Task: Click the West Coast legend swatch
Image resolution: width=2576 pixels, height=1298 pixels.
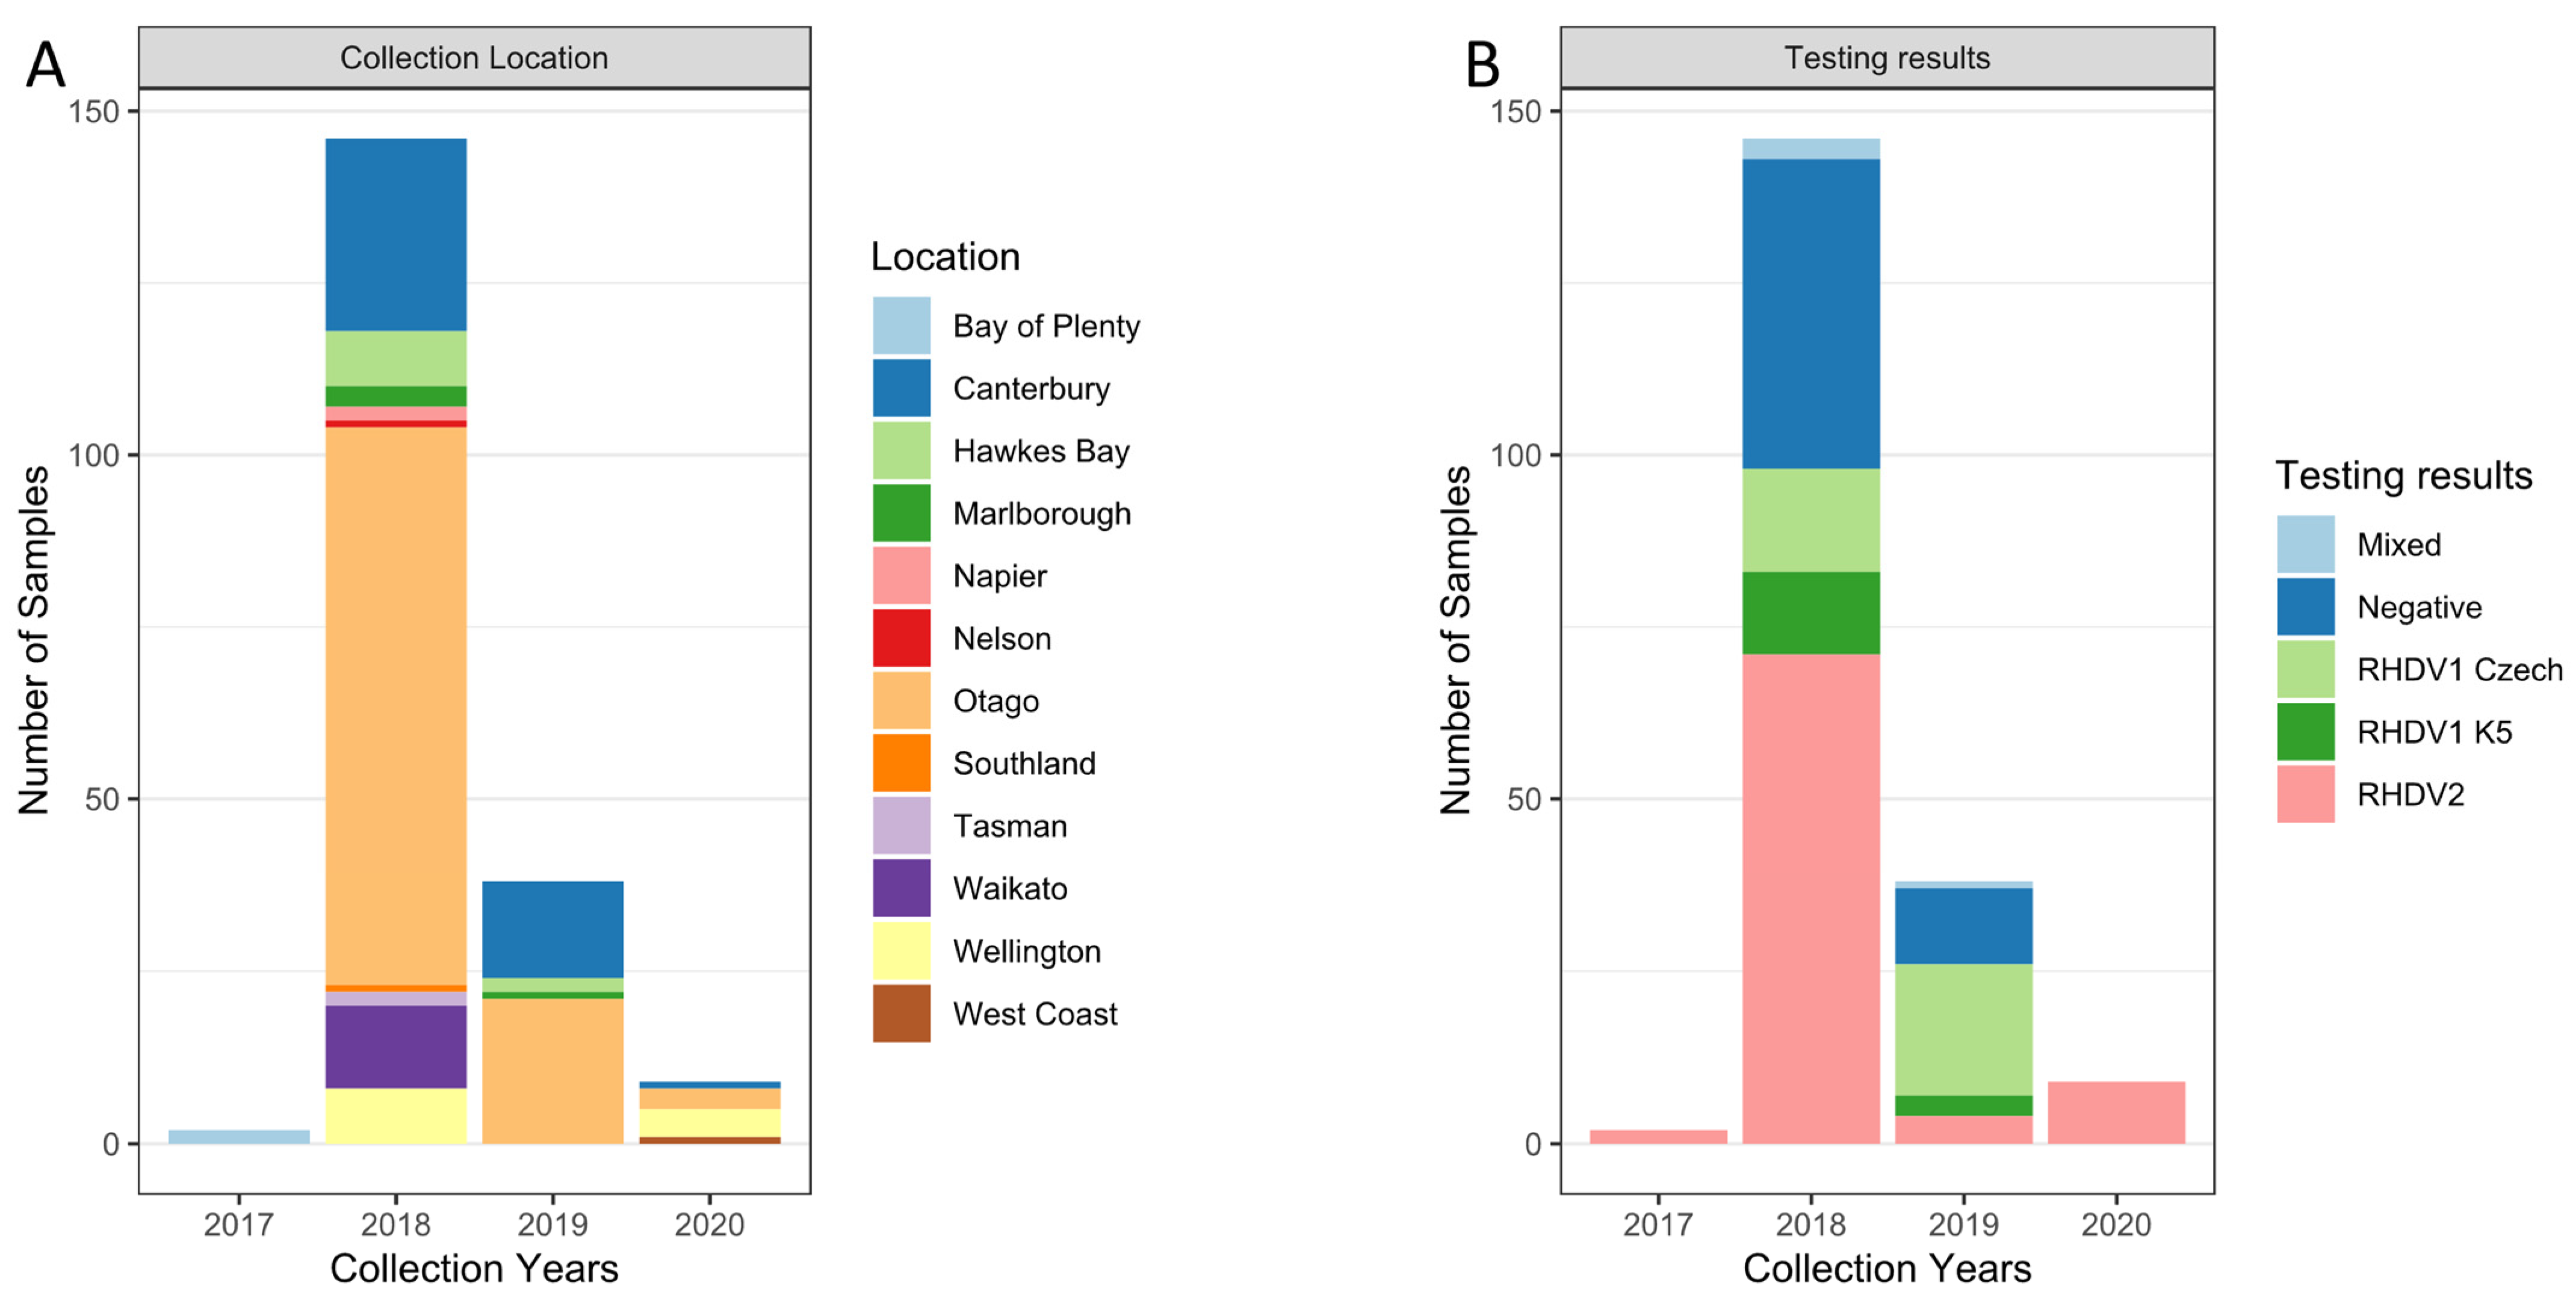Action: pos(901,1013)
